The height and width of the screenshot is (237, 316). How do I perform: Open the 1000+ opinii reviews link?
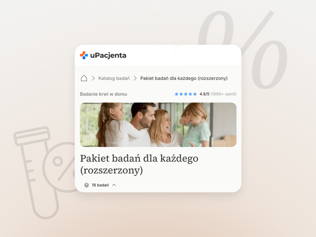(x=223, y=94)
